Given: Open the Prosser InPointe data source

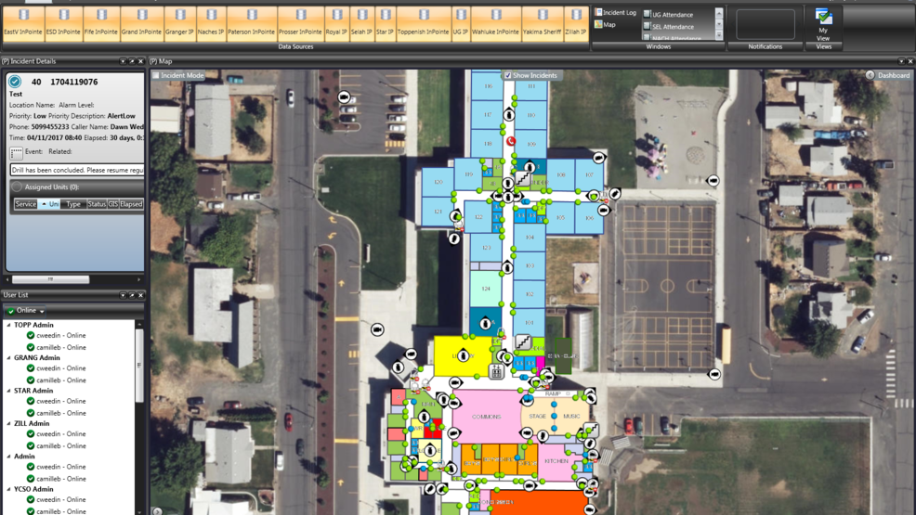Looking at the screenshot, I should 300,23.
